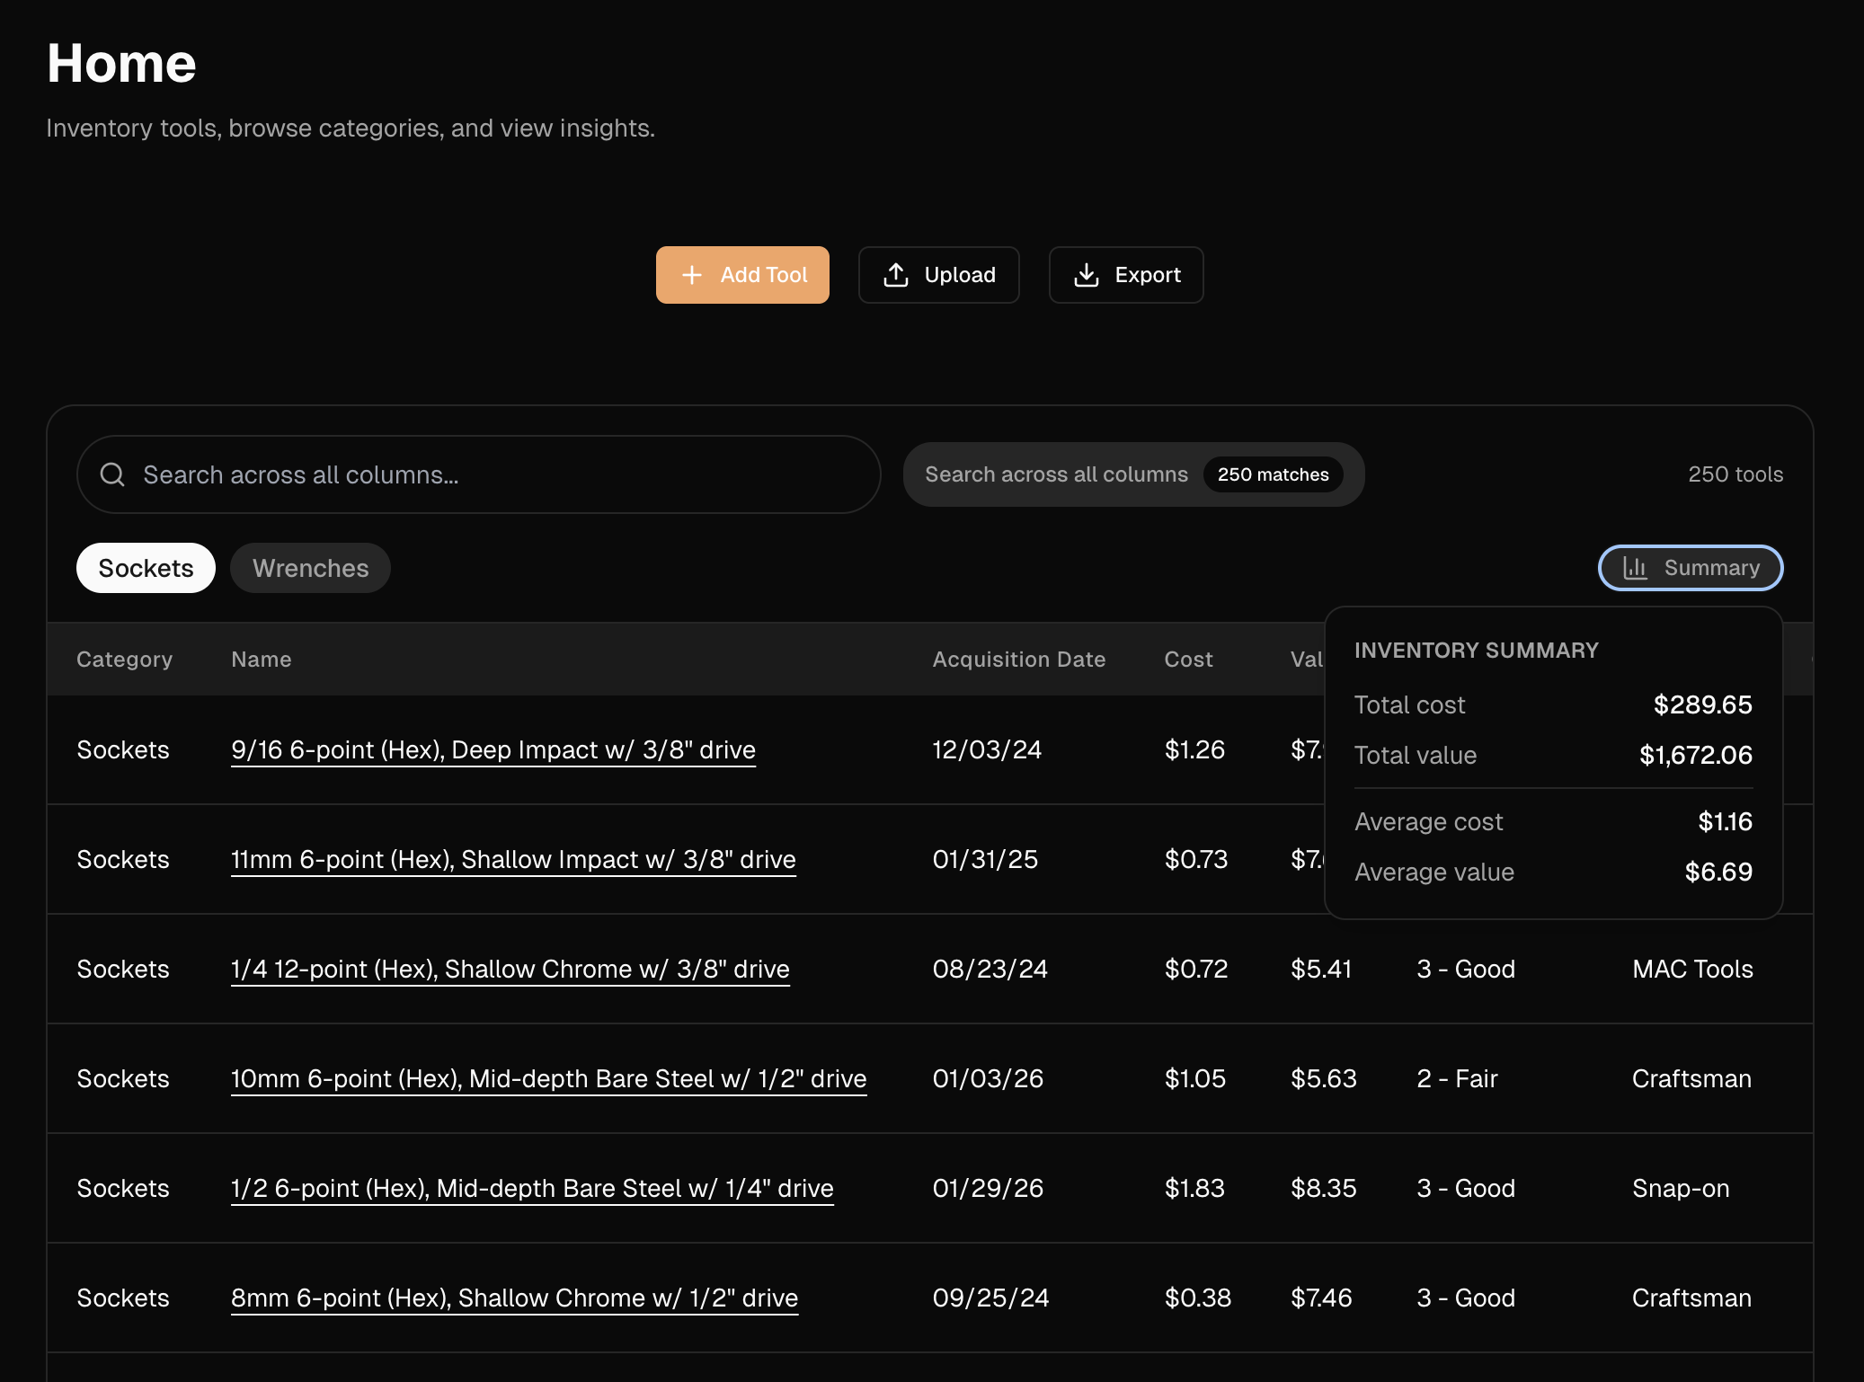Click the plus icon on Add Tool

point(692,275)
